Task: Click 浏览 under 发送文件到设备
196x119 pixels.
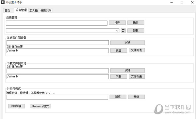Action: coord(127,43)
